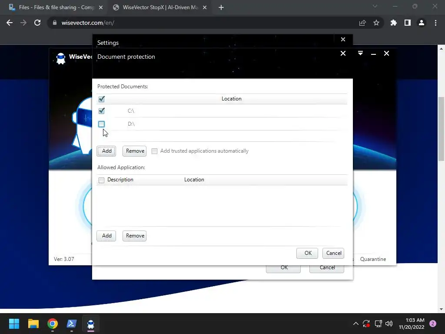
Task: Click Remove under Protected Documents
Action: pyautogui.click(x=135, y=151)
